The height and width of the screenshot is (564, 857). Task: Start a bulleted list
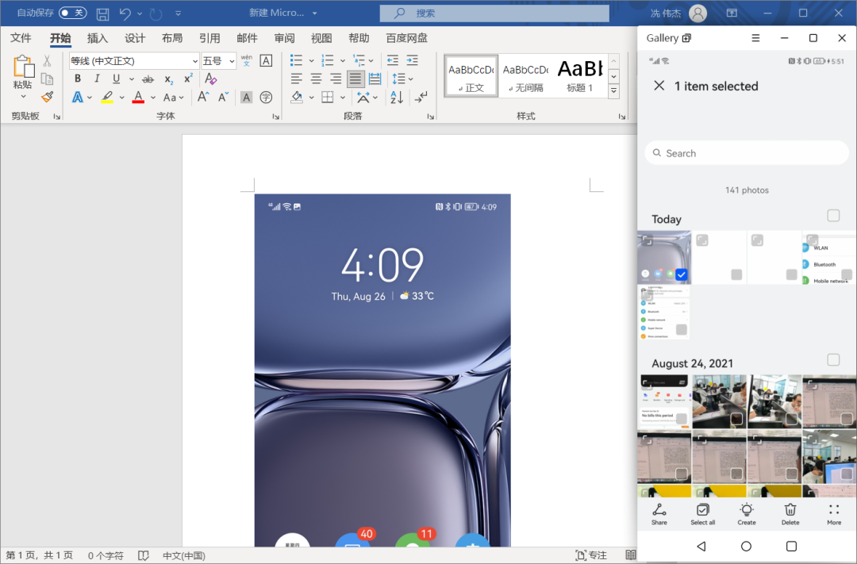click(296, 60)
